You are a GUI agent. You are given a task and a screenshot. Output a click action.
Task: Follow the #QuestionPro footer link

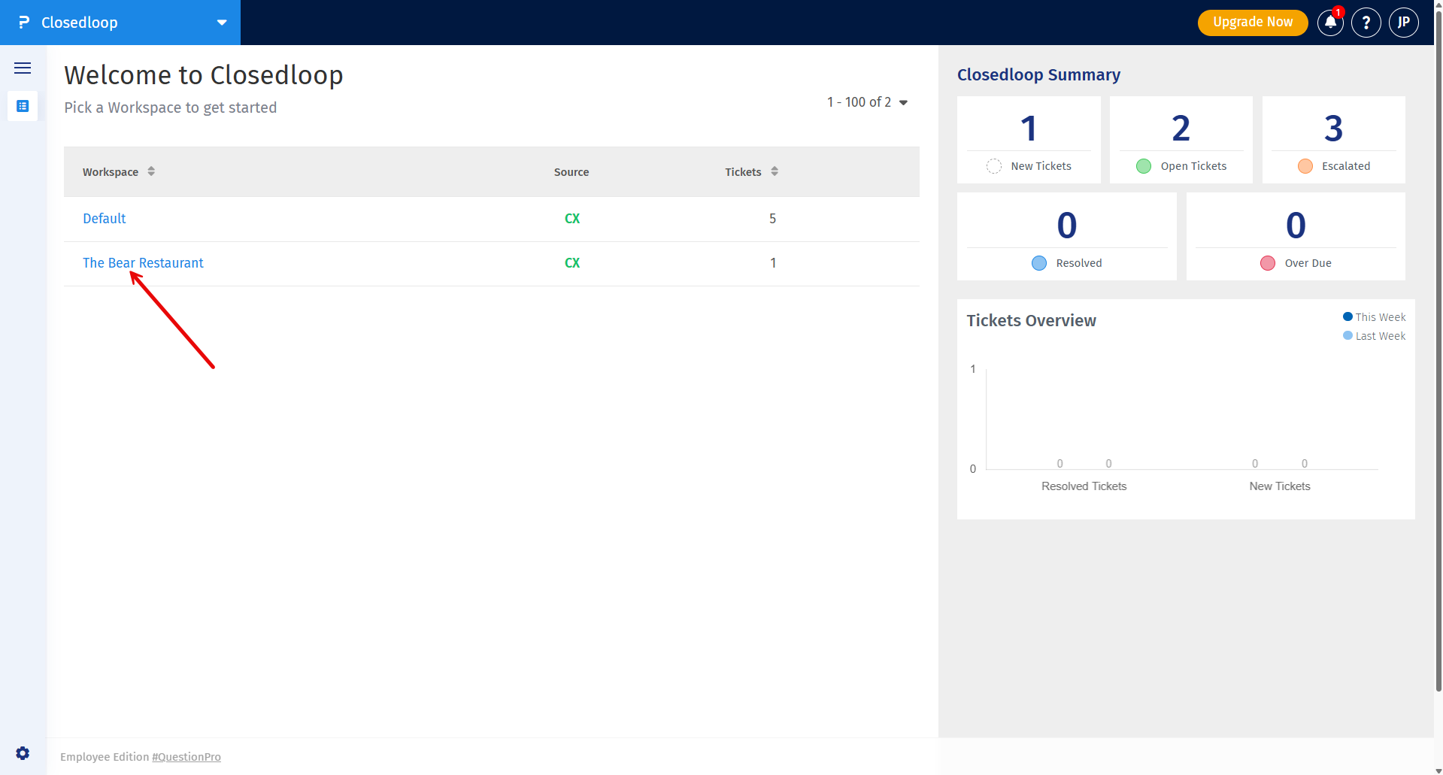[x=186, y=757]
